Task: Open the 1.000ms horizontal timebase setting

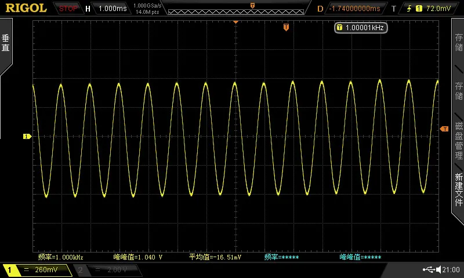Action: 112,9
